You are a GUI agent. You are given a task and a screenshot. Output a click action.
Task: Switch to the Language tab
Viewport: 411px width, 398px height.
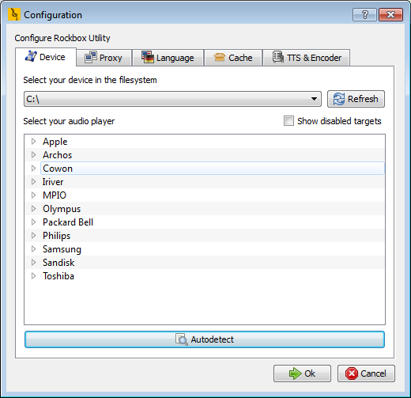coord(168,58)
